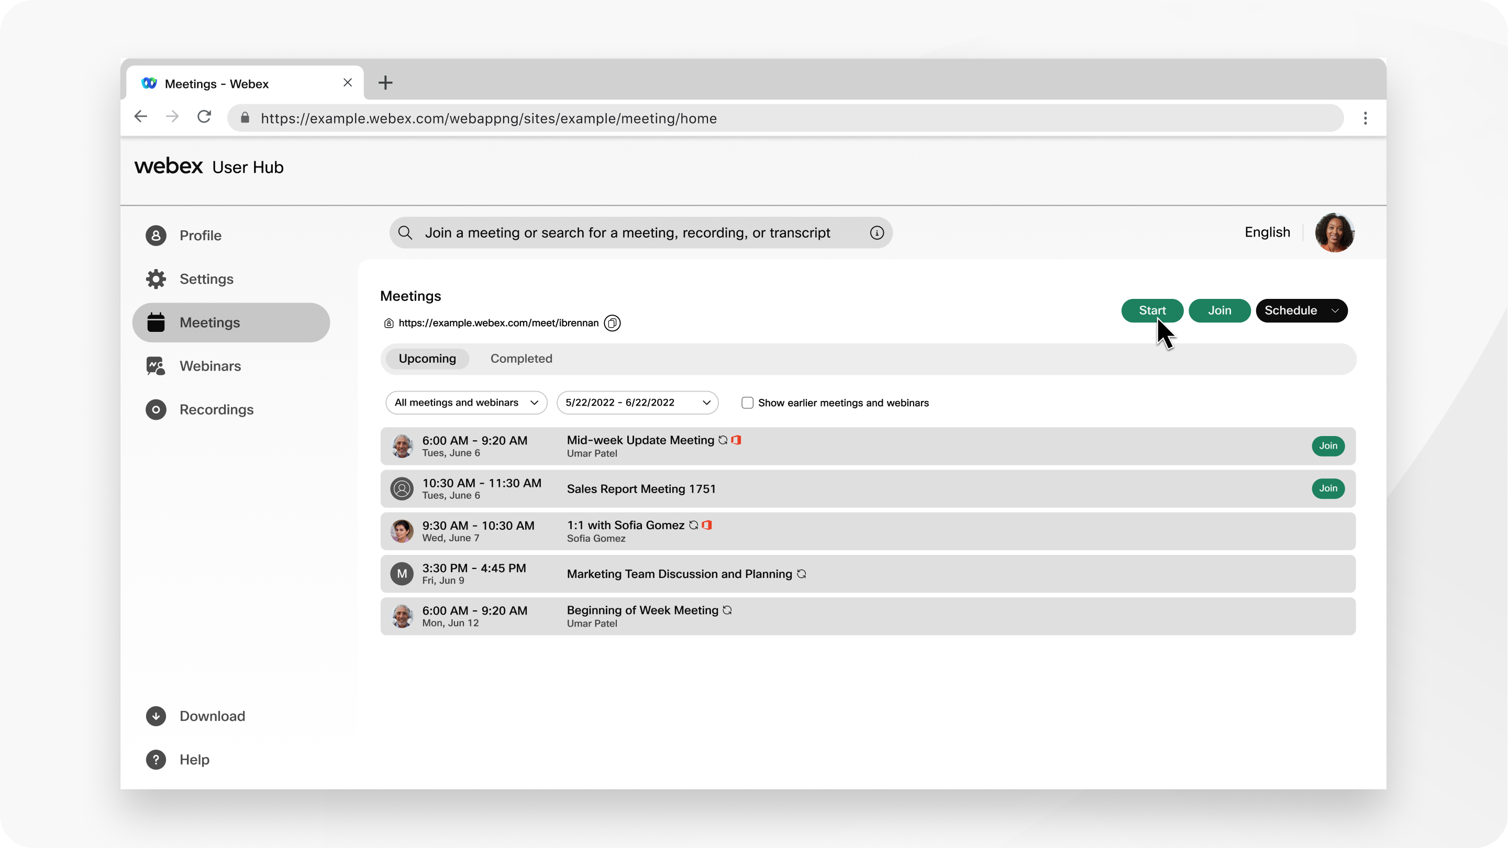Expand the Schedule meeting dropdown

1335,310
